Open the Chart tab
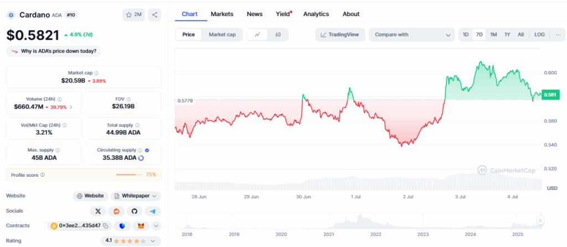 [x=189, y=14]
